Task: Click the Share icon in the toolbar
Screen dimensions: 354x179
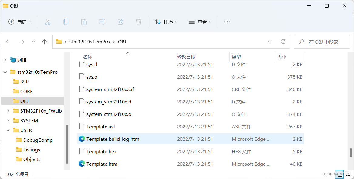Action: coord(120,22)
